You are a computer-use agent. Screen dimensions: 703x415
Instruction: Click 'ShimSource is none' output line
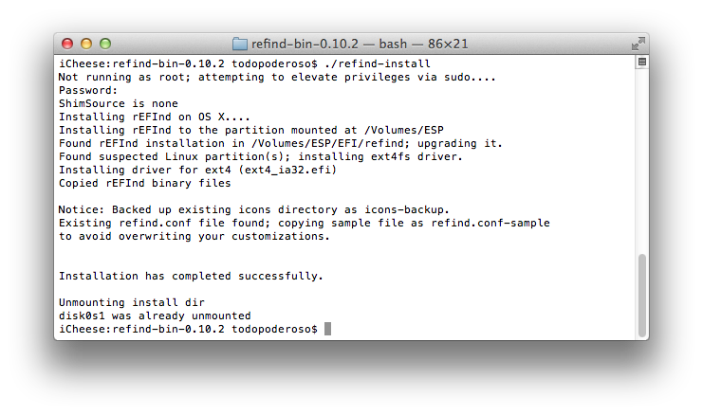click(x=119, y=103)
